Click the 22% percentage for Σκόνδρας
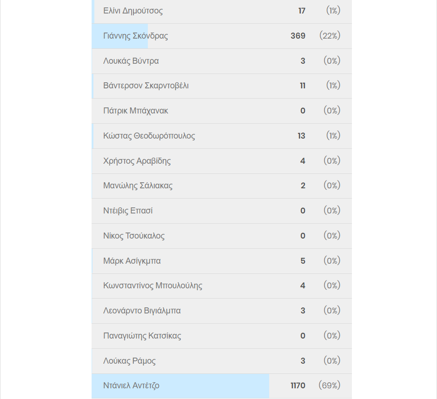The image size is (437, 399). (330, 36)
